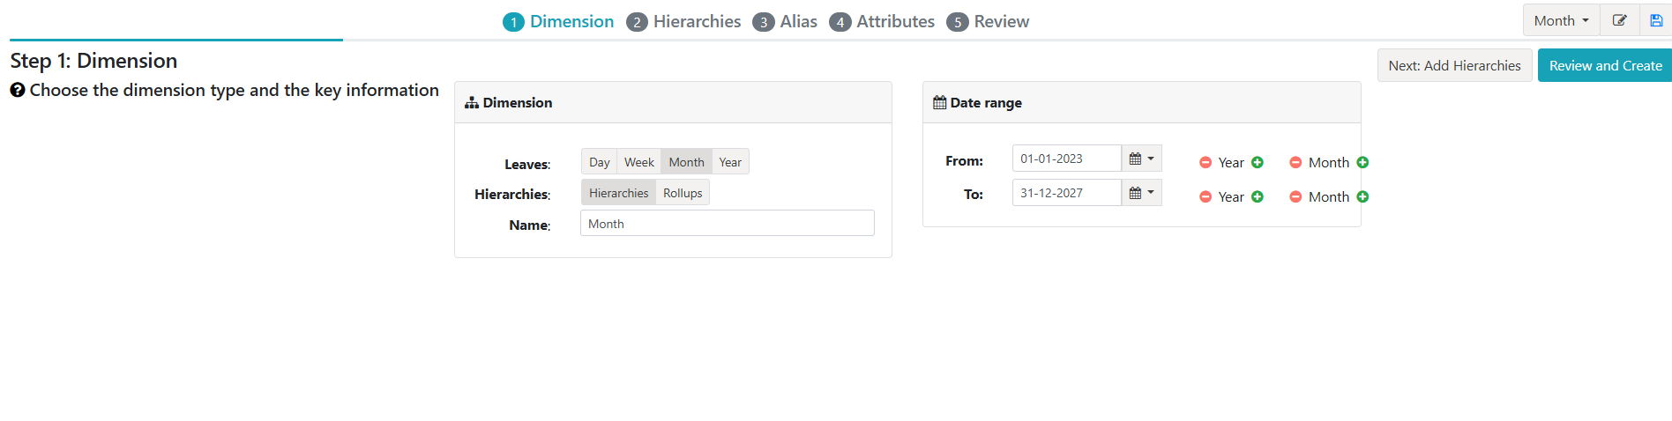
Task: Click the From date field 01-01-2023
Action: (x=1067, y=159)
